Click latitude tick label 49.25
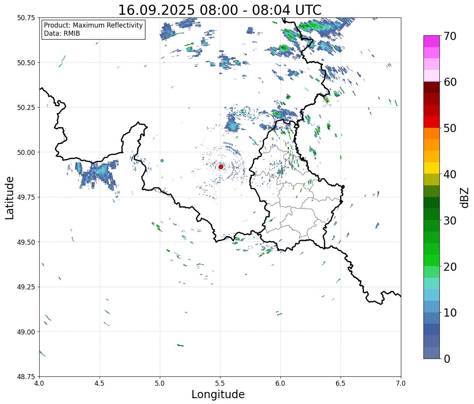 (x=26, y=287)
